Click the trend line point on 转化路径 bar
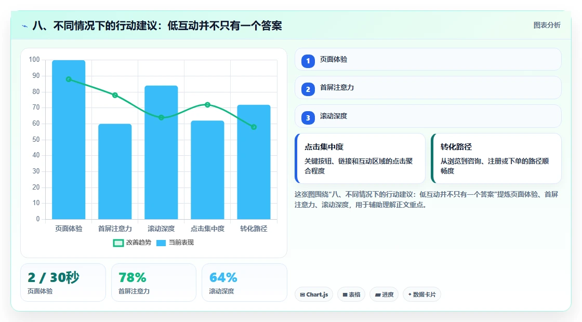Screen dimensions: 582x322 click(x=254, y=127)
